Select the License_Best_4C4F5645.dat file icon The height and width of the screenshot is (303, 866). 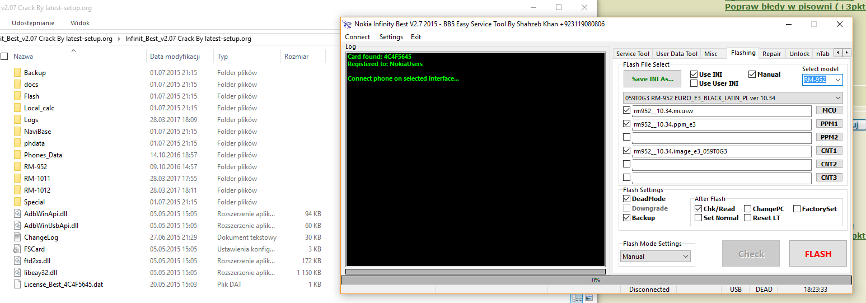click(x=17, y=284)
